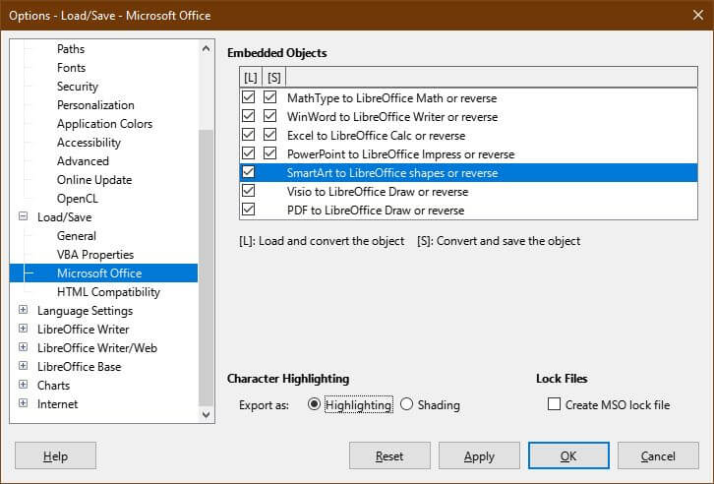Expand the Language Settings node

[24, 311]
